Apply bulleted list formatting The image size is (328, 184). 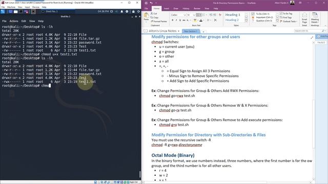198,15
